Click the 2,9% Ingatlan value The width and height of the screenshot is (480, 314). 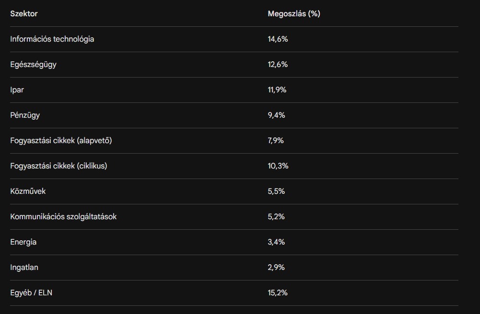(x=276, y=268)
